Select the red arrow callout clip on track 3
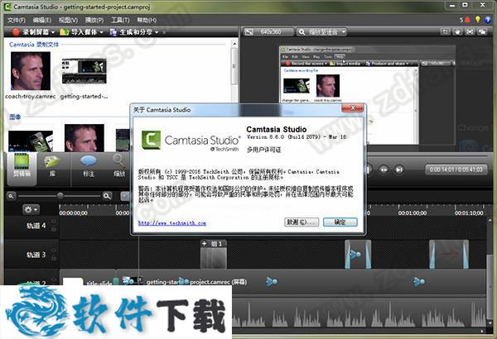497x339 pixels. point(448,255)
